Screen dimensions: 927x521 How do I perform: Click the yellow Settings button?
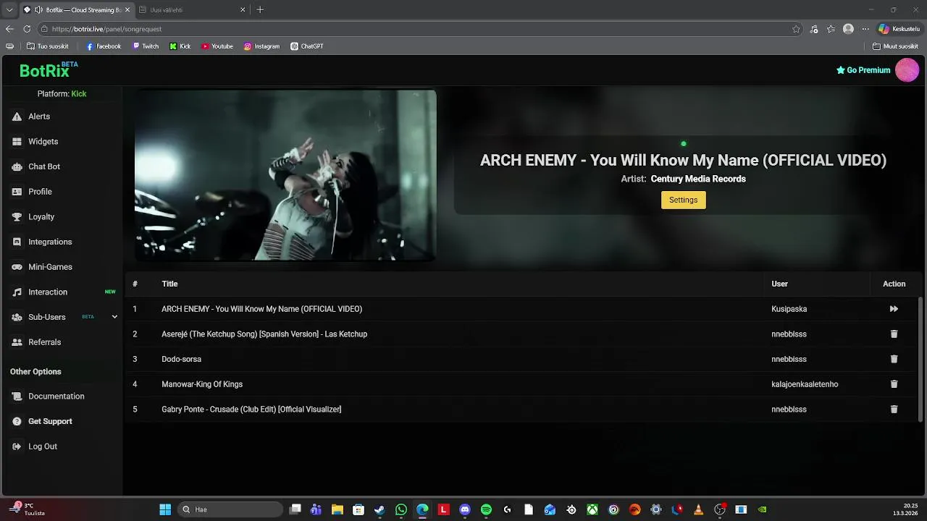tap(683, 200)
